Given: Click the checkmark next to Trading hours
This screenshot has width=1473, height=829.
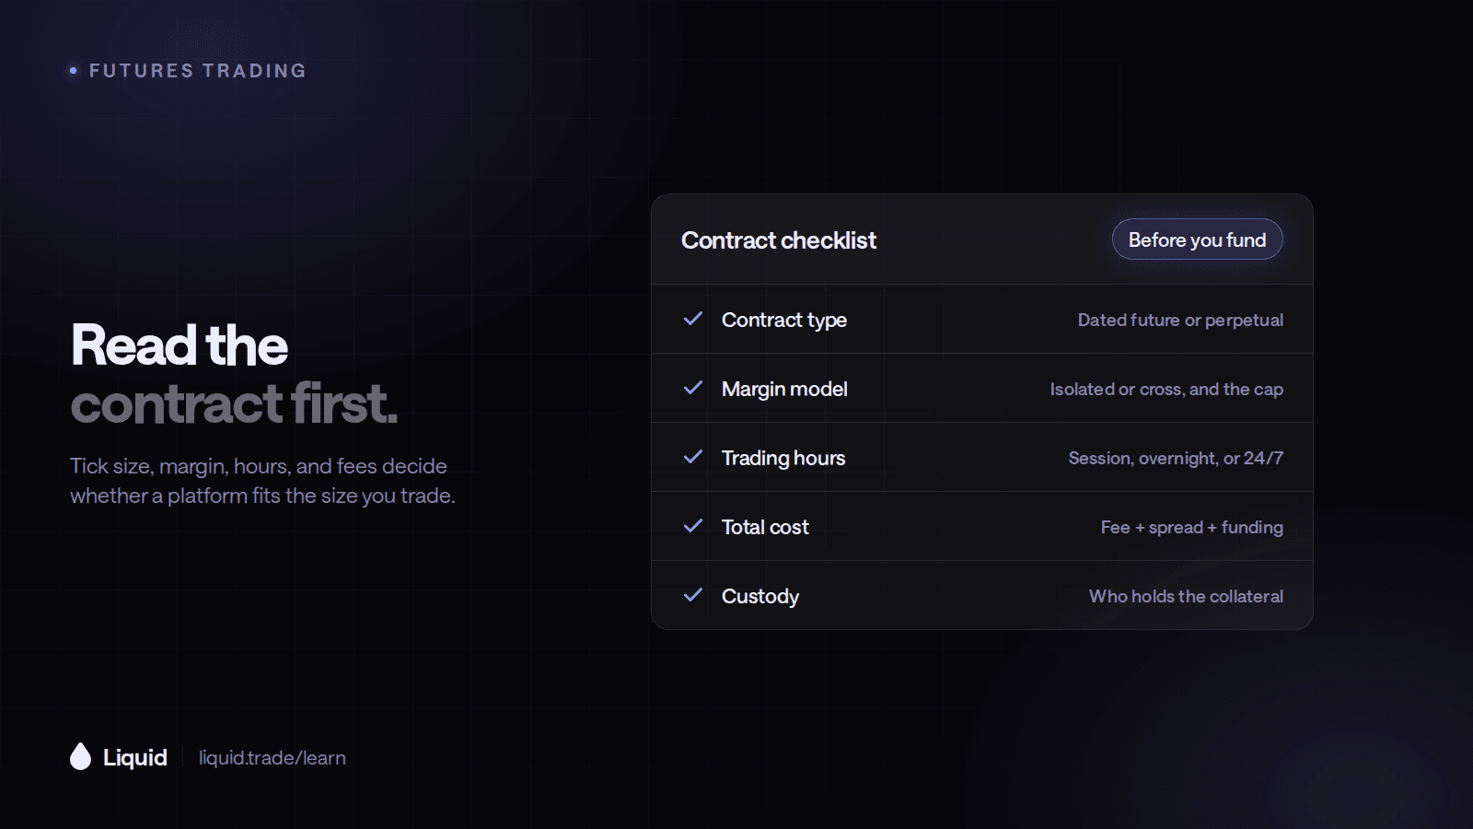Looking at the screenshot, I should pyautogui.click(x=693, y=457).
